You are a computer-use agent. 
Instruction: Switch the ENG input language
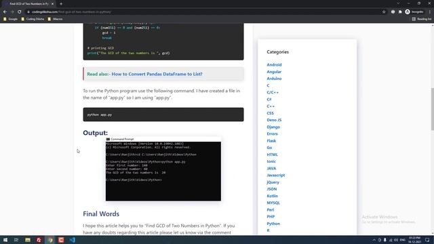(x=403, y=240)
